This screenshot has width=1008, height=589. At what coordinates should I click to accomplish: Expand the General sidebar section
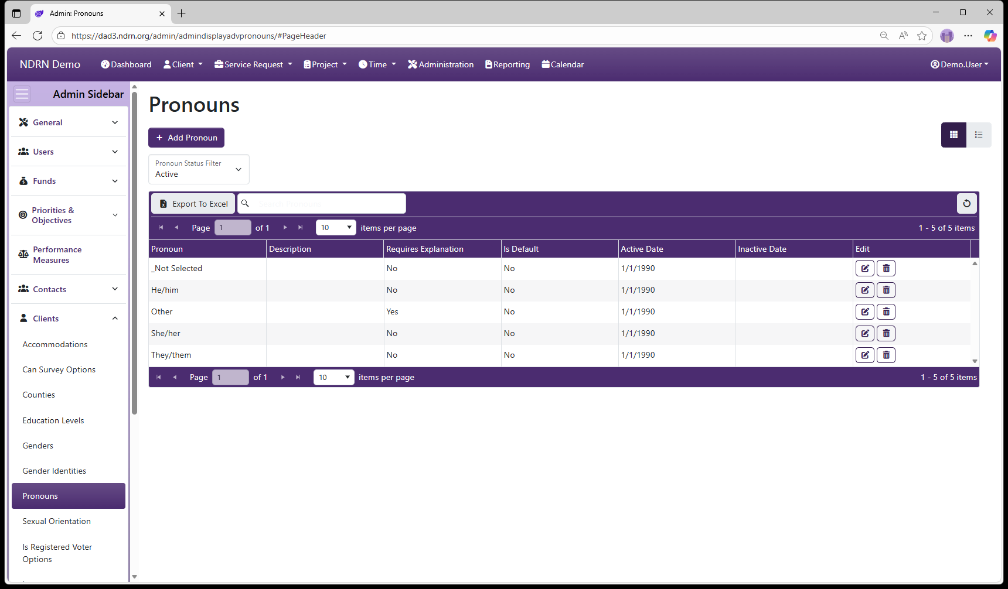tap(69, 122)
